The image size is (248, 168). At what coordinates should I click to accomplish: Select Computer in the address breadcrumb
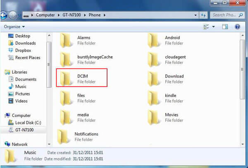pos(45,15)
